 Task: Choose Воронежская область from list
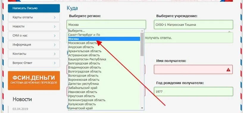tap(104, 80)
